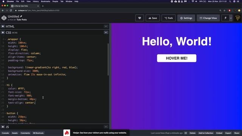The height and width of the screenshot is (136, 242).
Task: Click the Hello, World! heading in preview
Action: (177, 41)
